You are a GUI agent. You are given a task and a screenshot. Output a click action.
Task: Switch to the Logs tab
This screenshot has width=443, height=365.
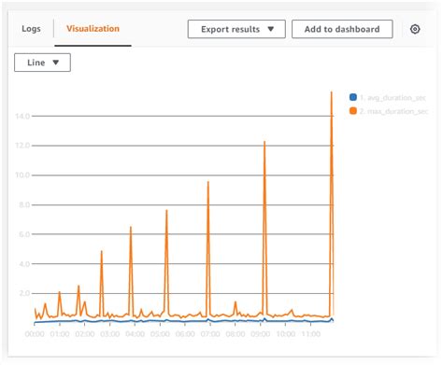click(31, 29)
